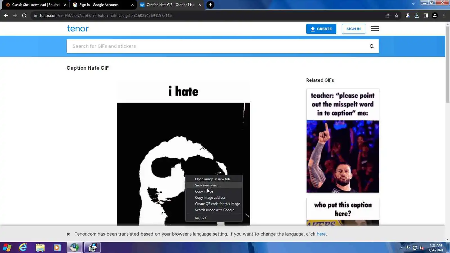Viewport: 450px width, 253px height.
Task: Choose Copy image from context menu
Action: pyautogui.click(x=214, y=191)
